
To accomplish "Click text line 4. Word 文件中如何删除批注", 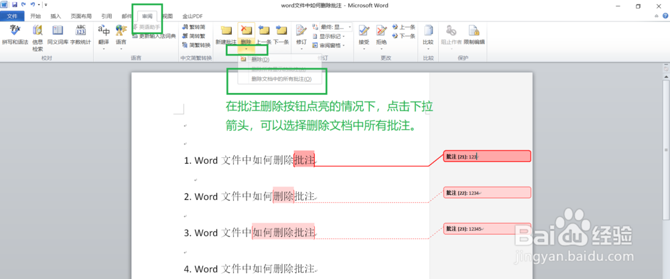I will (x=249, y=269).
